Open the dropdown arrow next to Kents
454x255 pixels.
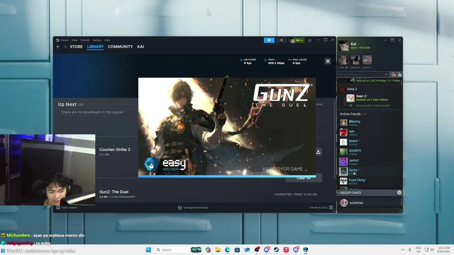point(361,170)
